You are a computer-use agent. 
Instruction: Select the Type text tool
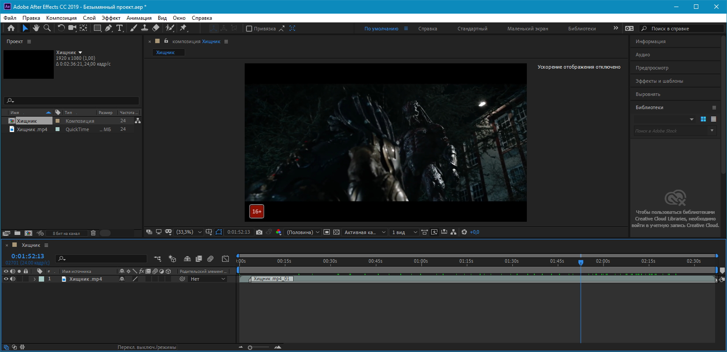tap(119, 28)
